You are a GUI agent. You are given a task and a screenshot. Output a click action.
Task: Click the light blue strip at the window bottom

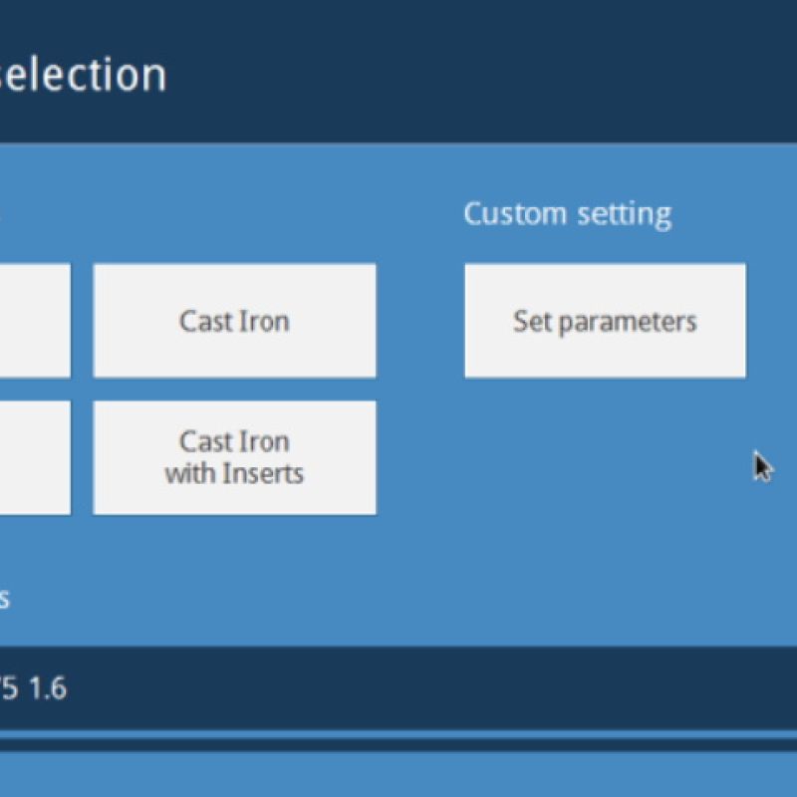tap(398, 773)
